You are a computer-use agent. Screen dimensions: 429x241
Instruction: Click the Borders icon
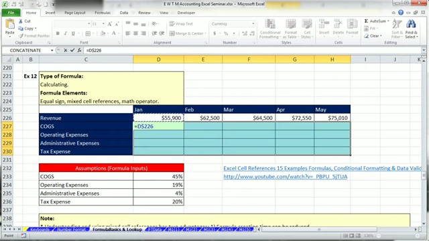[88, 33]
